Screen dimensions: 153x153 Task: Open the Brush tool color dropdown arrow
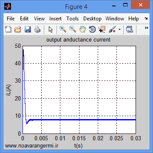[119, 30]
